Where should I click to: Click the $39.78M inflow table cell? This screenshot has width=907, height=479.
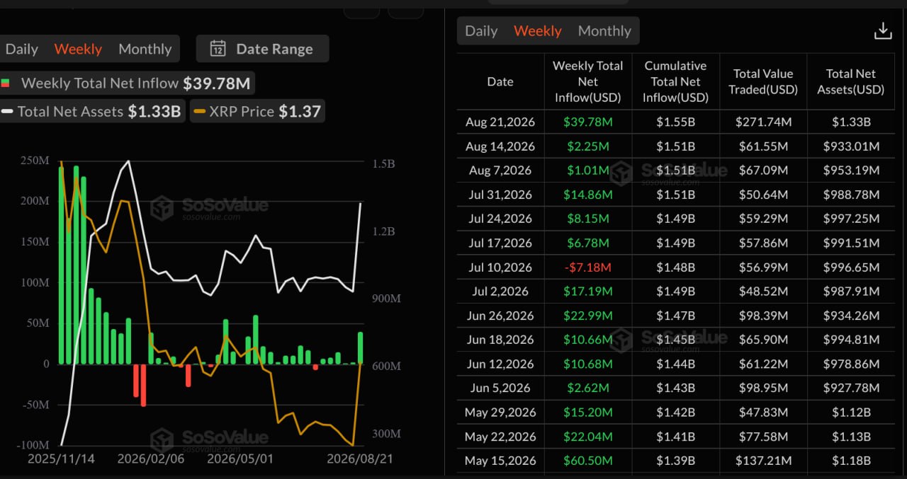(588, 122)
